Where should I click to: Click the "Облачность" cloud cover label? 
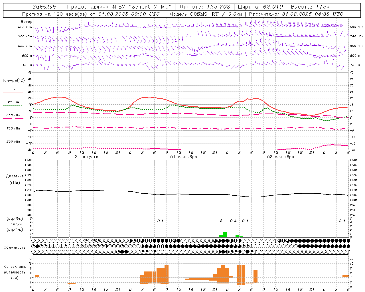pyautogui.click(x=15, y=247)
